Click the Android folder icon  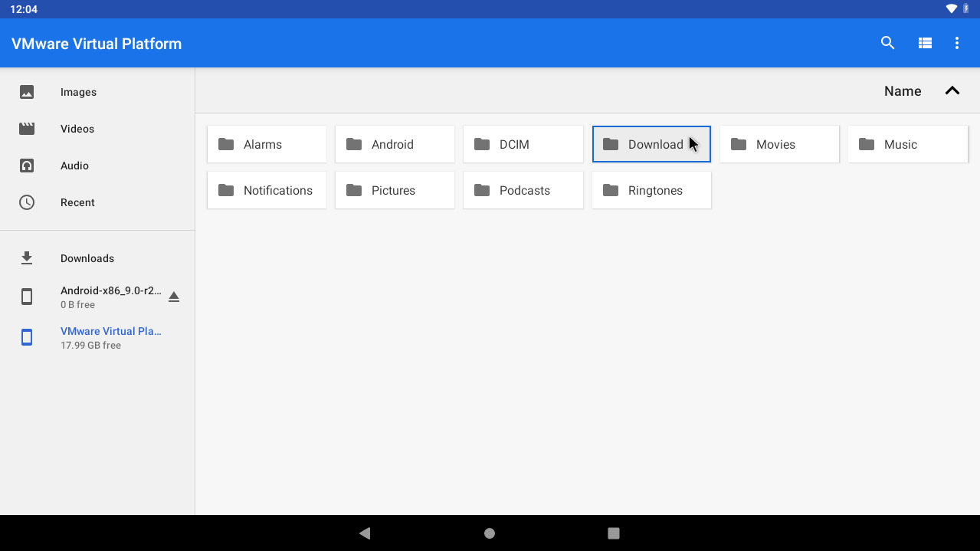tap(354, 144)
